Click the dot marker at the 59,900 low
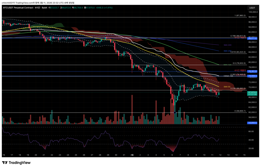Viewport: 261px width, 168px height. 175,112
